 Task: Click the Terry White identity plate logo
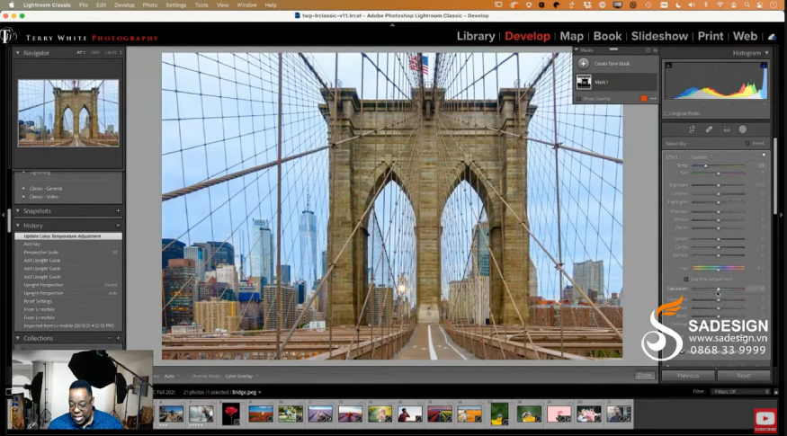pos(8,36)
